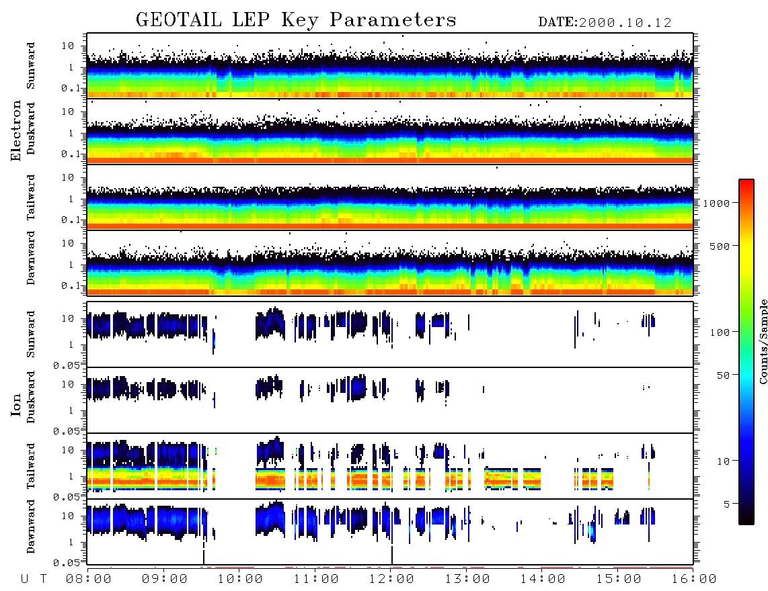Click inside the Electron Sunward spectrogram panel
The width and height of the screenshot is (768, 591).
coord(390,66)
